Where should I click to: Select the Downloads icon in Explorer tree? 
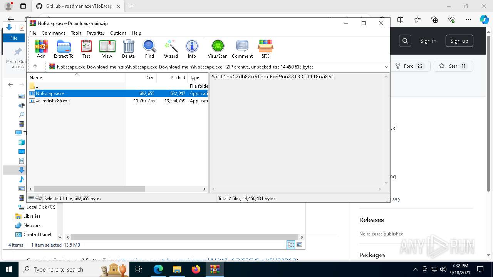click(22, 170)
